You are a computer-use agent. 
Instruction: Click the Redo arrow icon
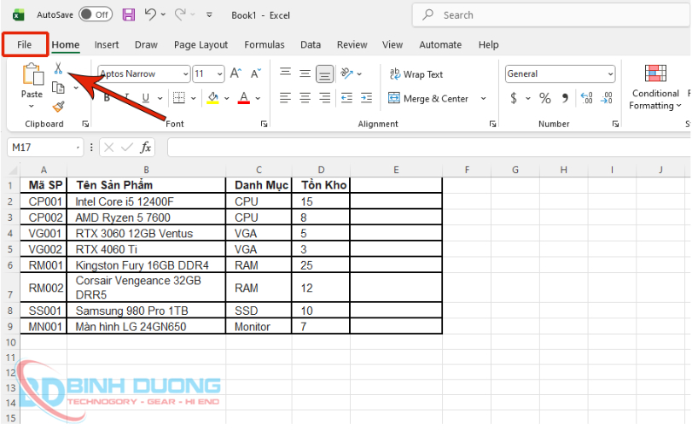(x=180, y=15)
